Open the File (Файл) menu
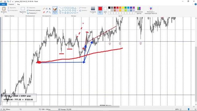 3,4
